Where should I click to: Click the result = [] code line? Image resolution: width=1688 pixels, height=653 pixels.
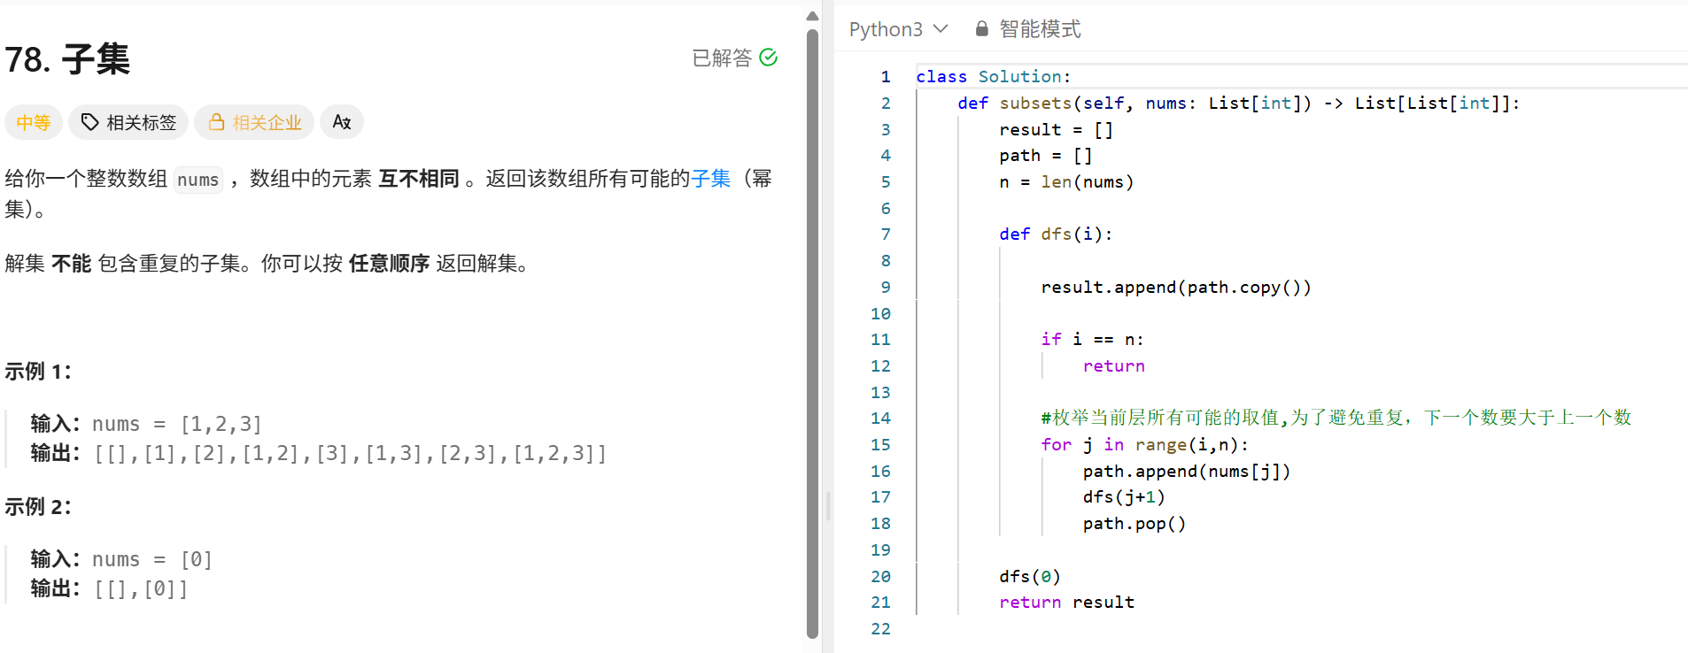click(1056, 130)
